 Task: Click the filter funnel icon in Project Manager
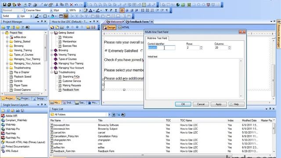[x=8, y=27]
